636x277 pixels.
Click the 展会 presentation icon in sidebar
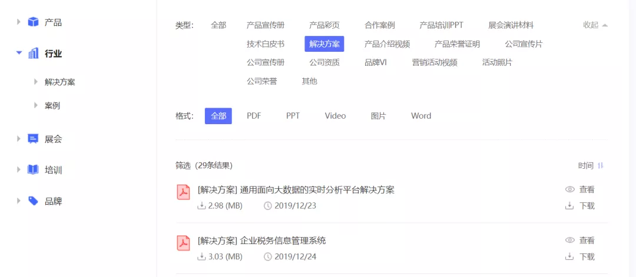(34, 139)
